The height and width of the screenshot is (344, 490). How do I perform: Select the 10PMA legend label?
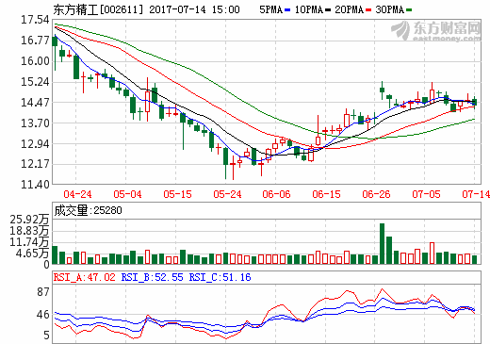tap(309, 9)
